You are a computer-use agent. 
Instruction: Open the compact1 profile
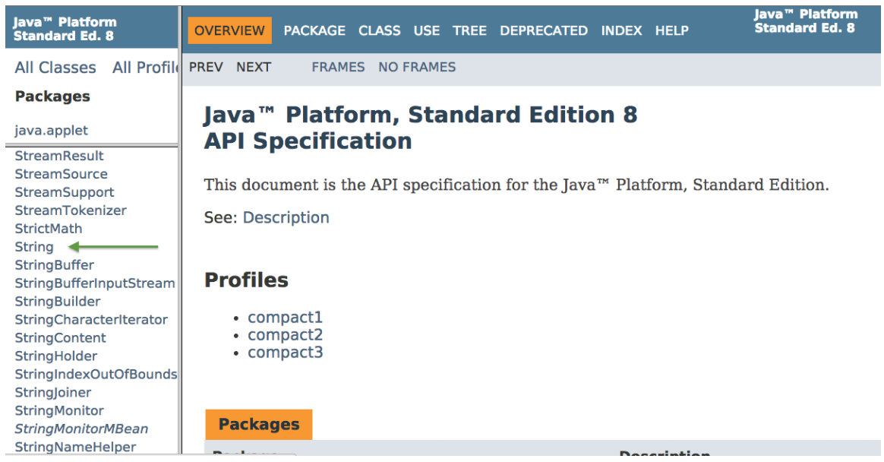click(285, 318)
